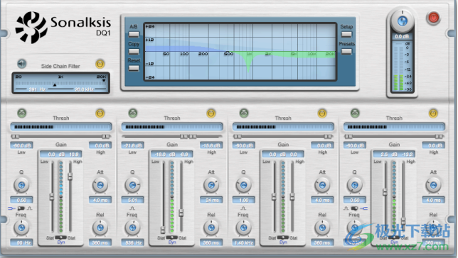Click the 0.0 dB output gain value field

tap(403, 37)
